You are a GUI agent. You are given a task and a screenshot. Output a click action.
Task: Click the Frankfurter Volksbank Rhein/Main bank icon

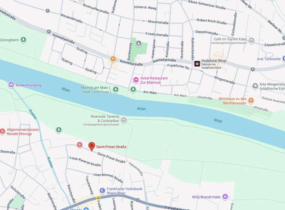tap(103, 191)
